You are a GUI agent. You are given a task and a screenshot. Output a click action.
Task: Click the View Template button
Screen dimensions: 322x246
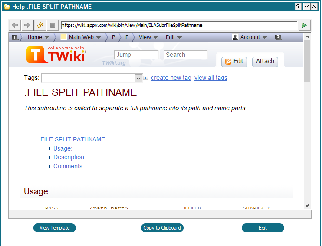pos(55,228)
